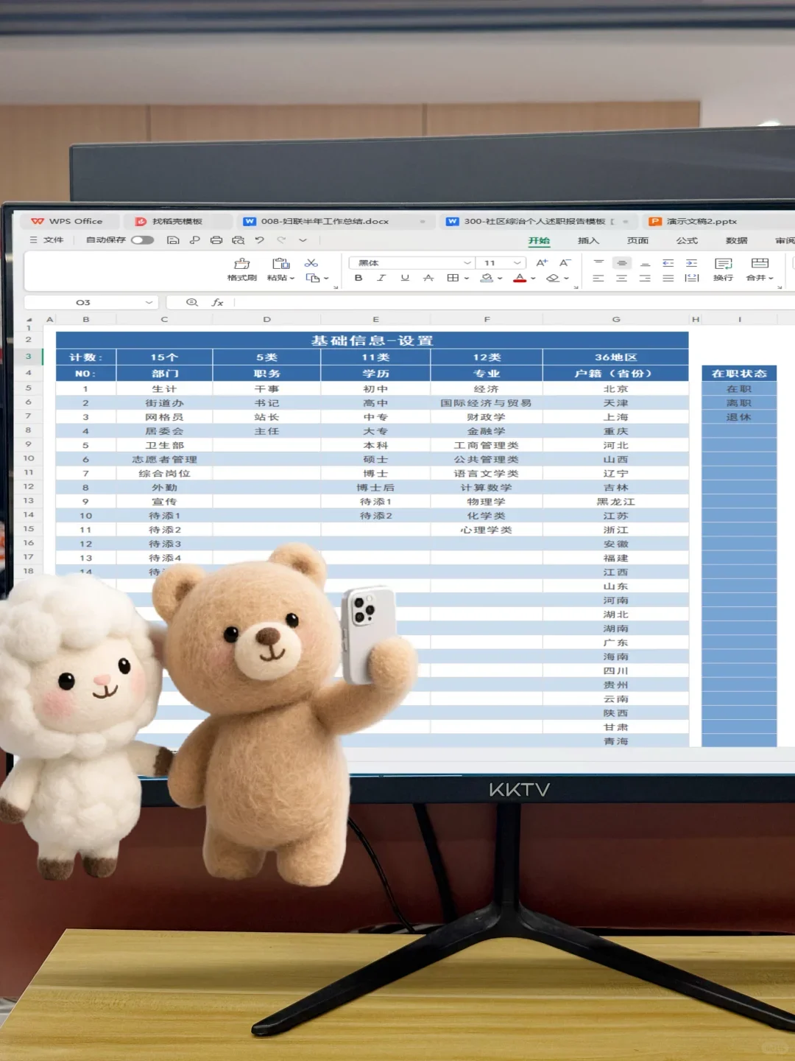The height and width of the screenshot is (1061, 795).
Task: Switch to 300-社区综治个人述职报告模板 tab
Action: coord(538,221)
